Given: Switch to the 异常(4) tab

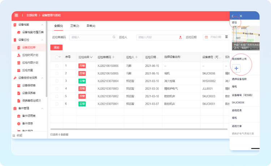Looking at the screenshot, I should pos(91,26).
